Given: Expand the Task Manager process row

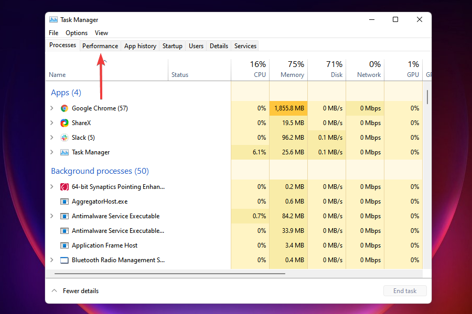Looking at the screenshot, I should pos(52,152).
